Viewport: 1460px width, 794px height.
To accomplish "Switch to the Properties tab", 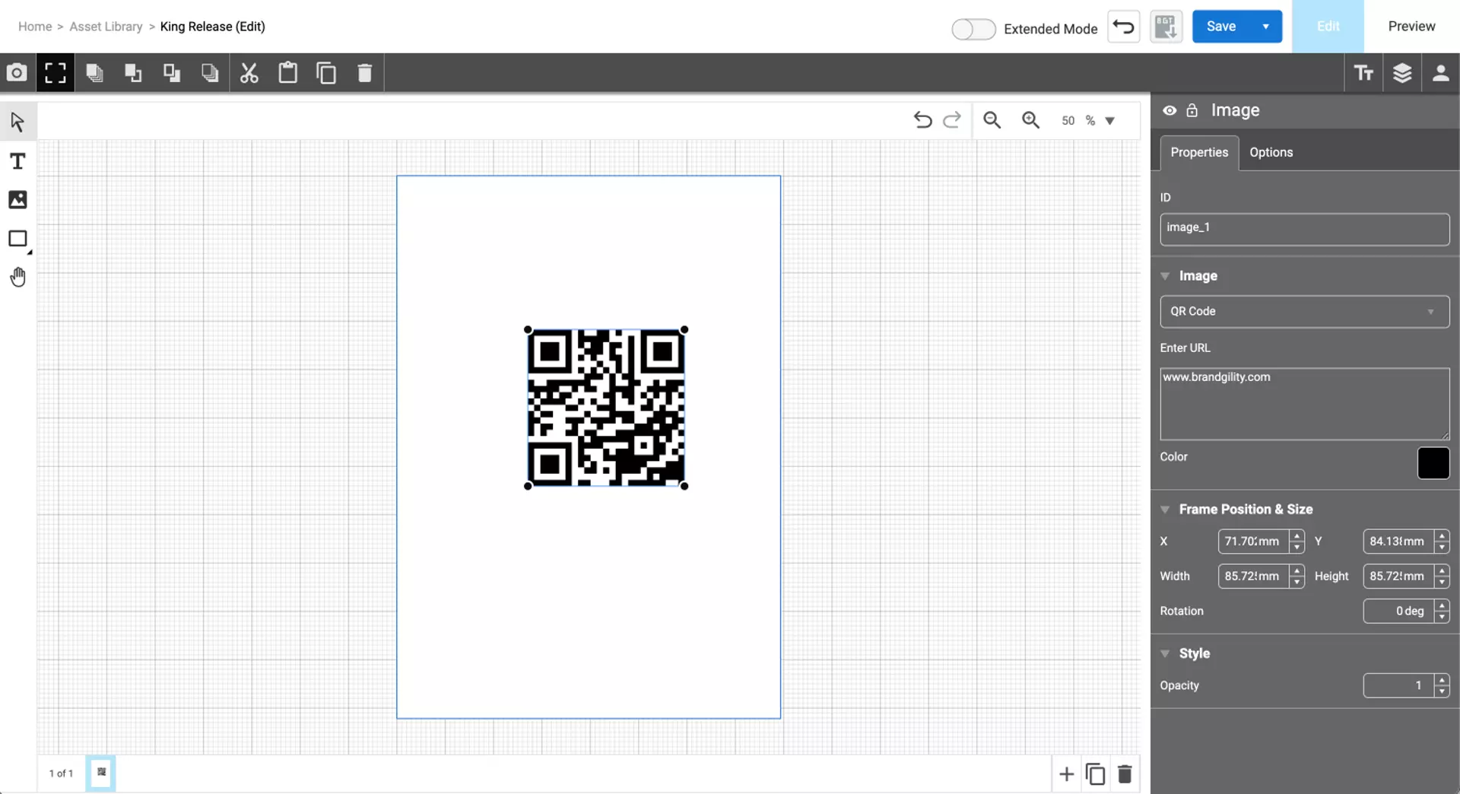I will [1199, 153].
